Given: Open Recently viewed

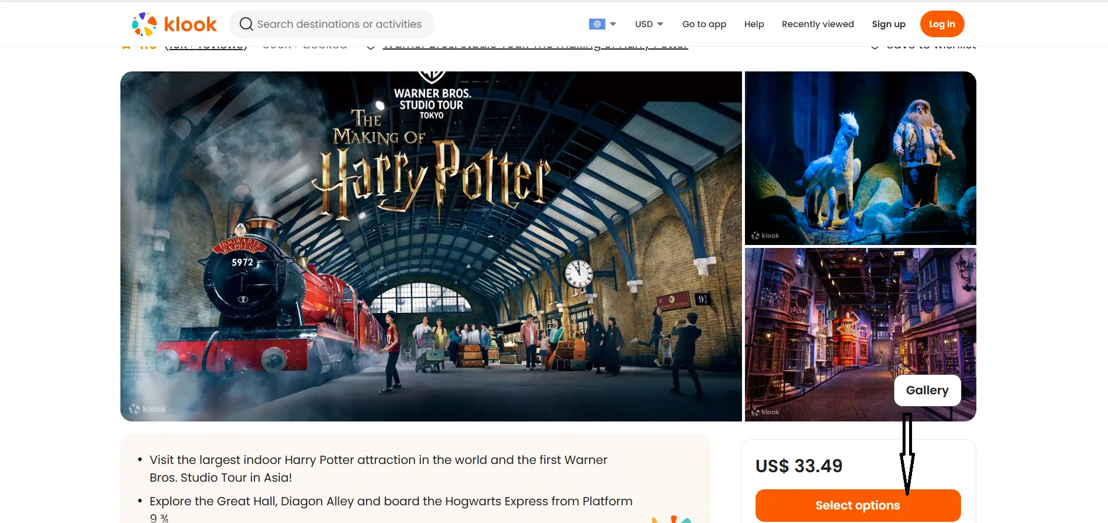Looking at the screenshot, I should [x=818, y=24].
